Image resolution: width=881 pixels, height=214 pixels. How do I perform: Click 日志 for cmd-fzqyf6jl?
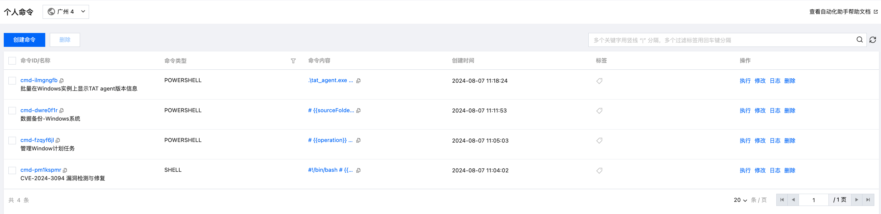(x=775, y=141)
